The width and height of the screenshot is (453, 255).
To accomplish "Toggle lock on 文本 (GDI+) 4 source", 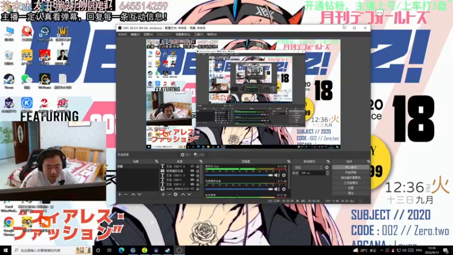I will point(198,167).
